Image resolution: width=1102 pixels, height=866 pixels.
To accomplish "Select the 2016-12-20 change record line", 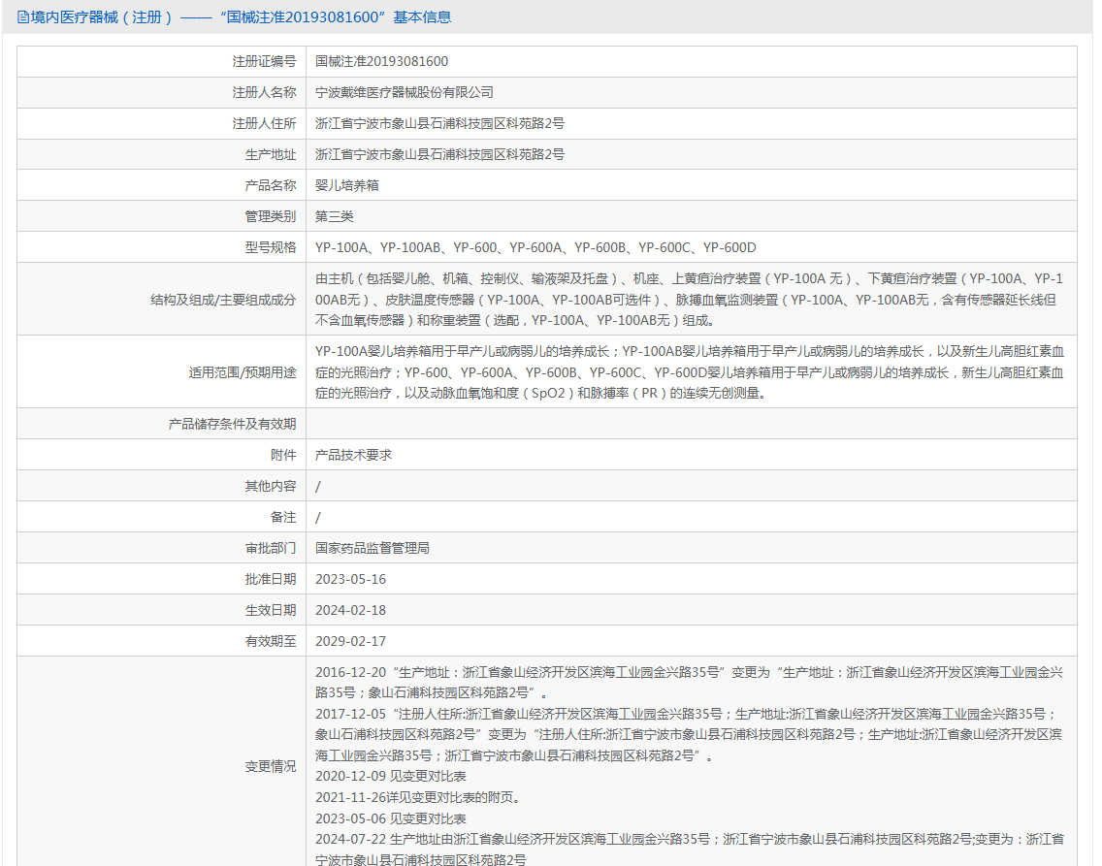I will pos(689,683).
